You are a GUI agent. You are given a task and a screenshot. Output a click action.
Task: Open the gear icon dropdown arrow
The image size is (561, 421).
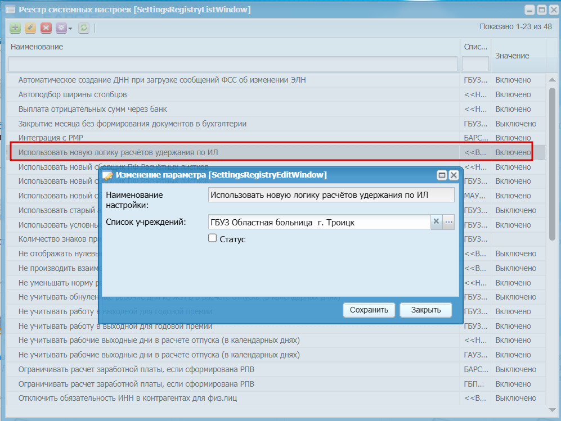click(70, 29)
